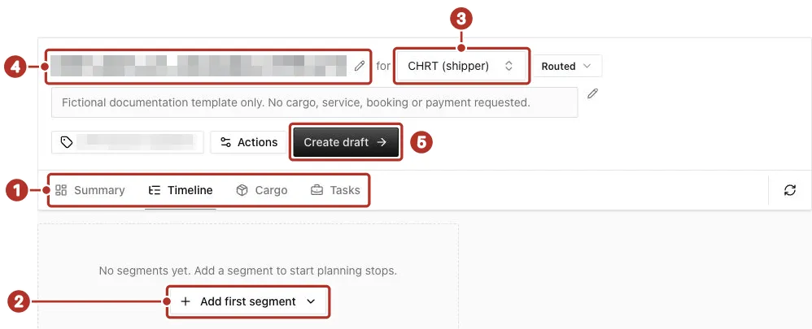
Task: Click the Create draft button
Action: 346,142
